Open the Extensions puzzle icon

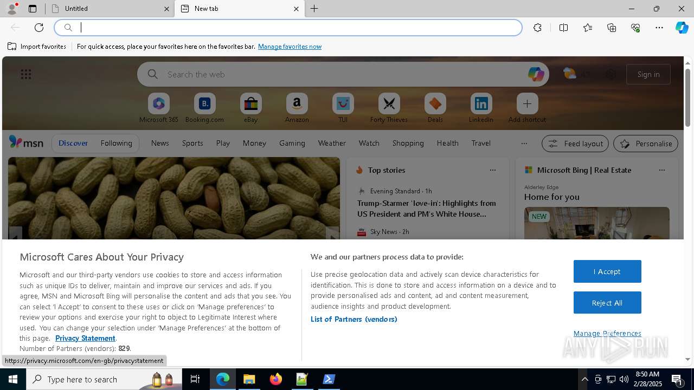(537, 28)
